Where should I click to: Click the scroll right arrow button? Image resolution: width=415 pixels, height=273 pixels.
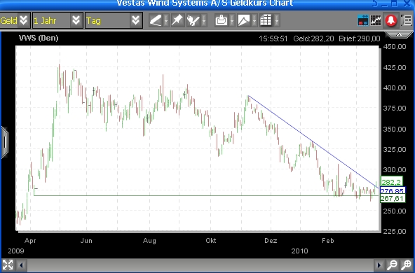point(379,265)
